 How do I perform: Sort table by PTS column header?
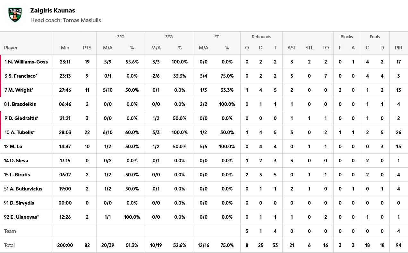click(x=87, y=48)
